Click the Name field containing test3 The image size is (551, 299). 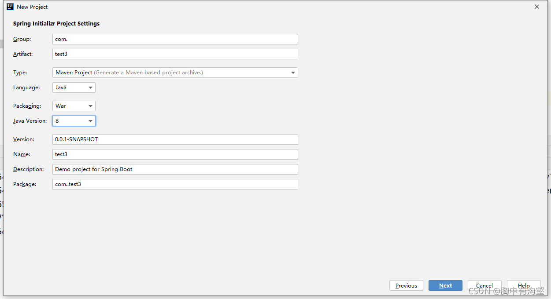(175, 154)
